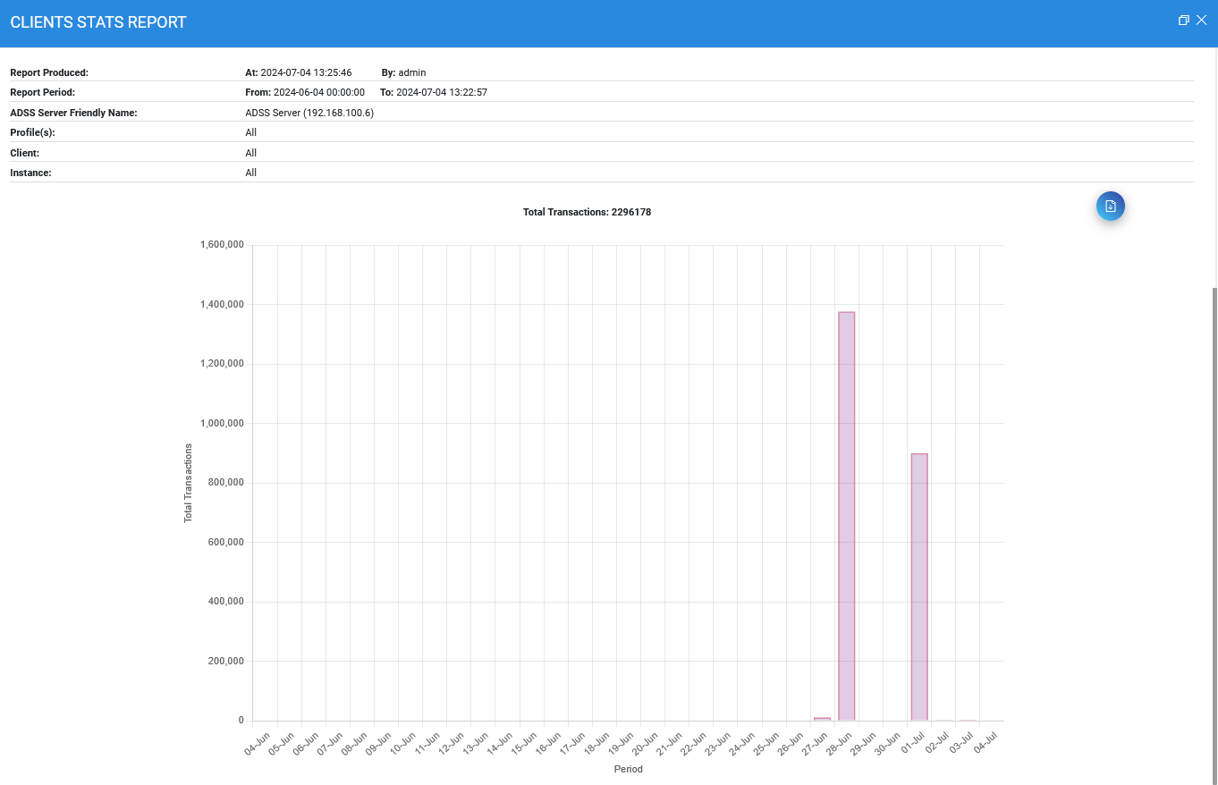Click the 04-Jun label on the period axis
The image size is (1218, 785).
coord(258,743)
